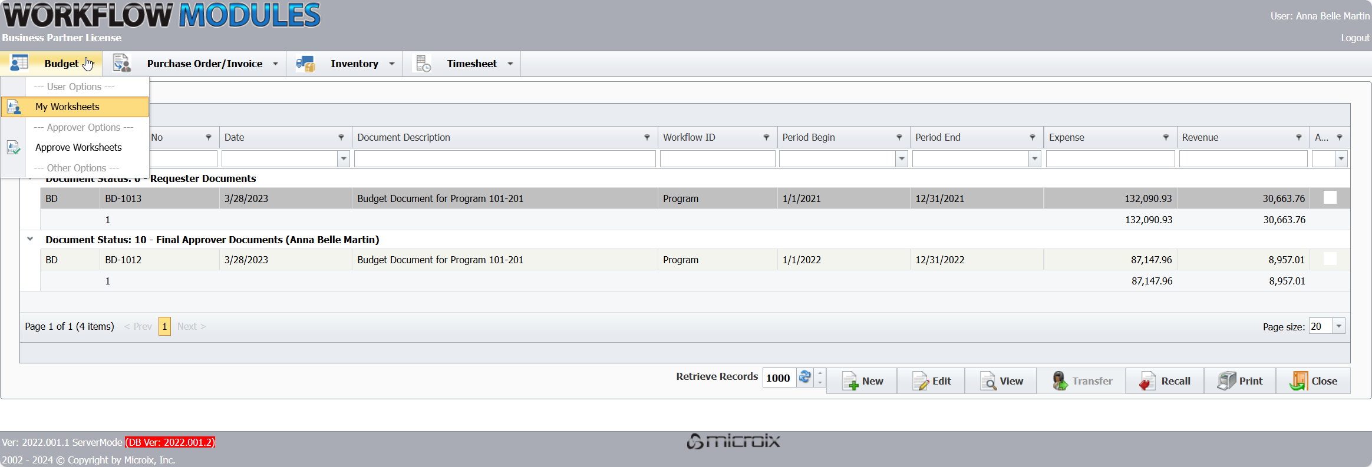Open the Date filter dropdown arrow
Screen dimensions: 1372x467
click(x=344, y=158)
